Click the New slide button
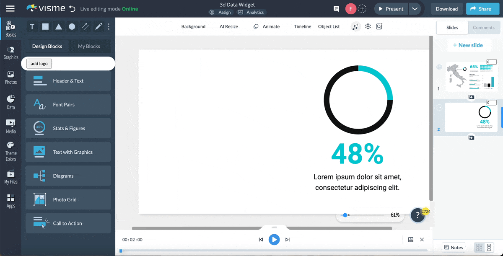 pyautogui.click(x=468, y=45)
